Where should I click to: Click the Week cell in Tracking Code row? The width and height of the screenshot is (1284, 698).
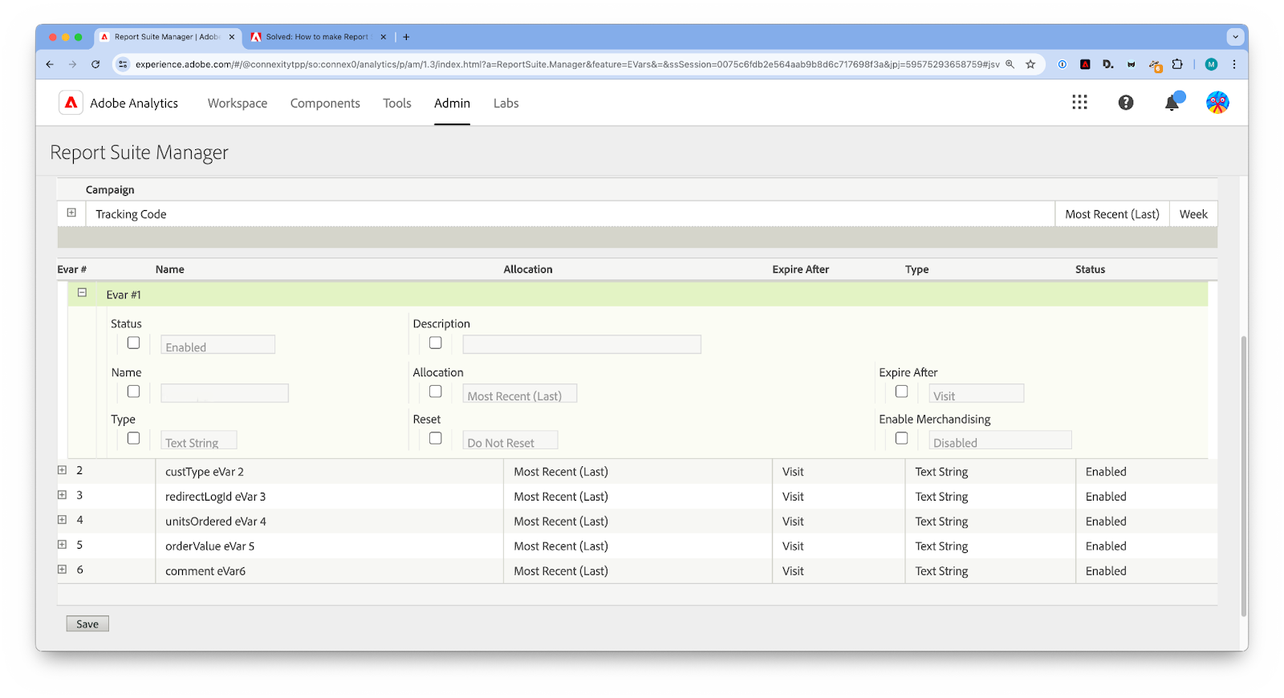[1193, 214]
